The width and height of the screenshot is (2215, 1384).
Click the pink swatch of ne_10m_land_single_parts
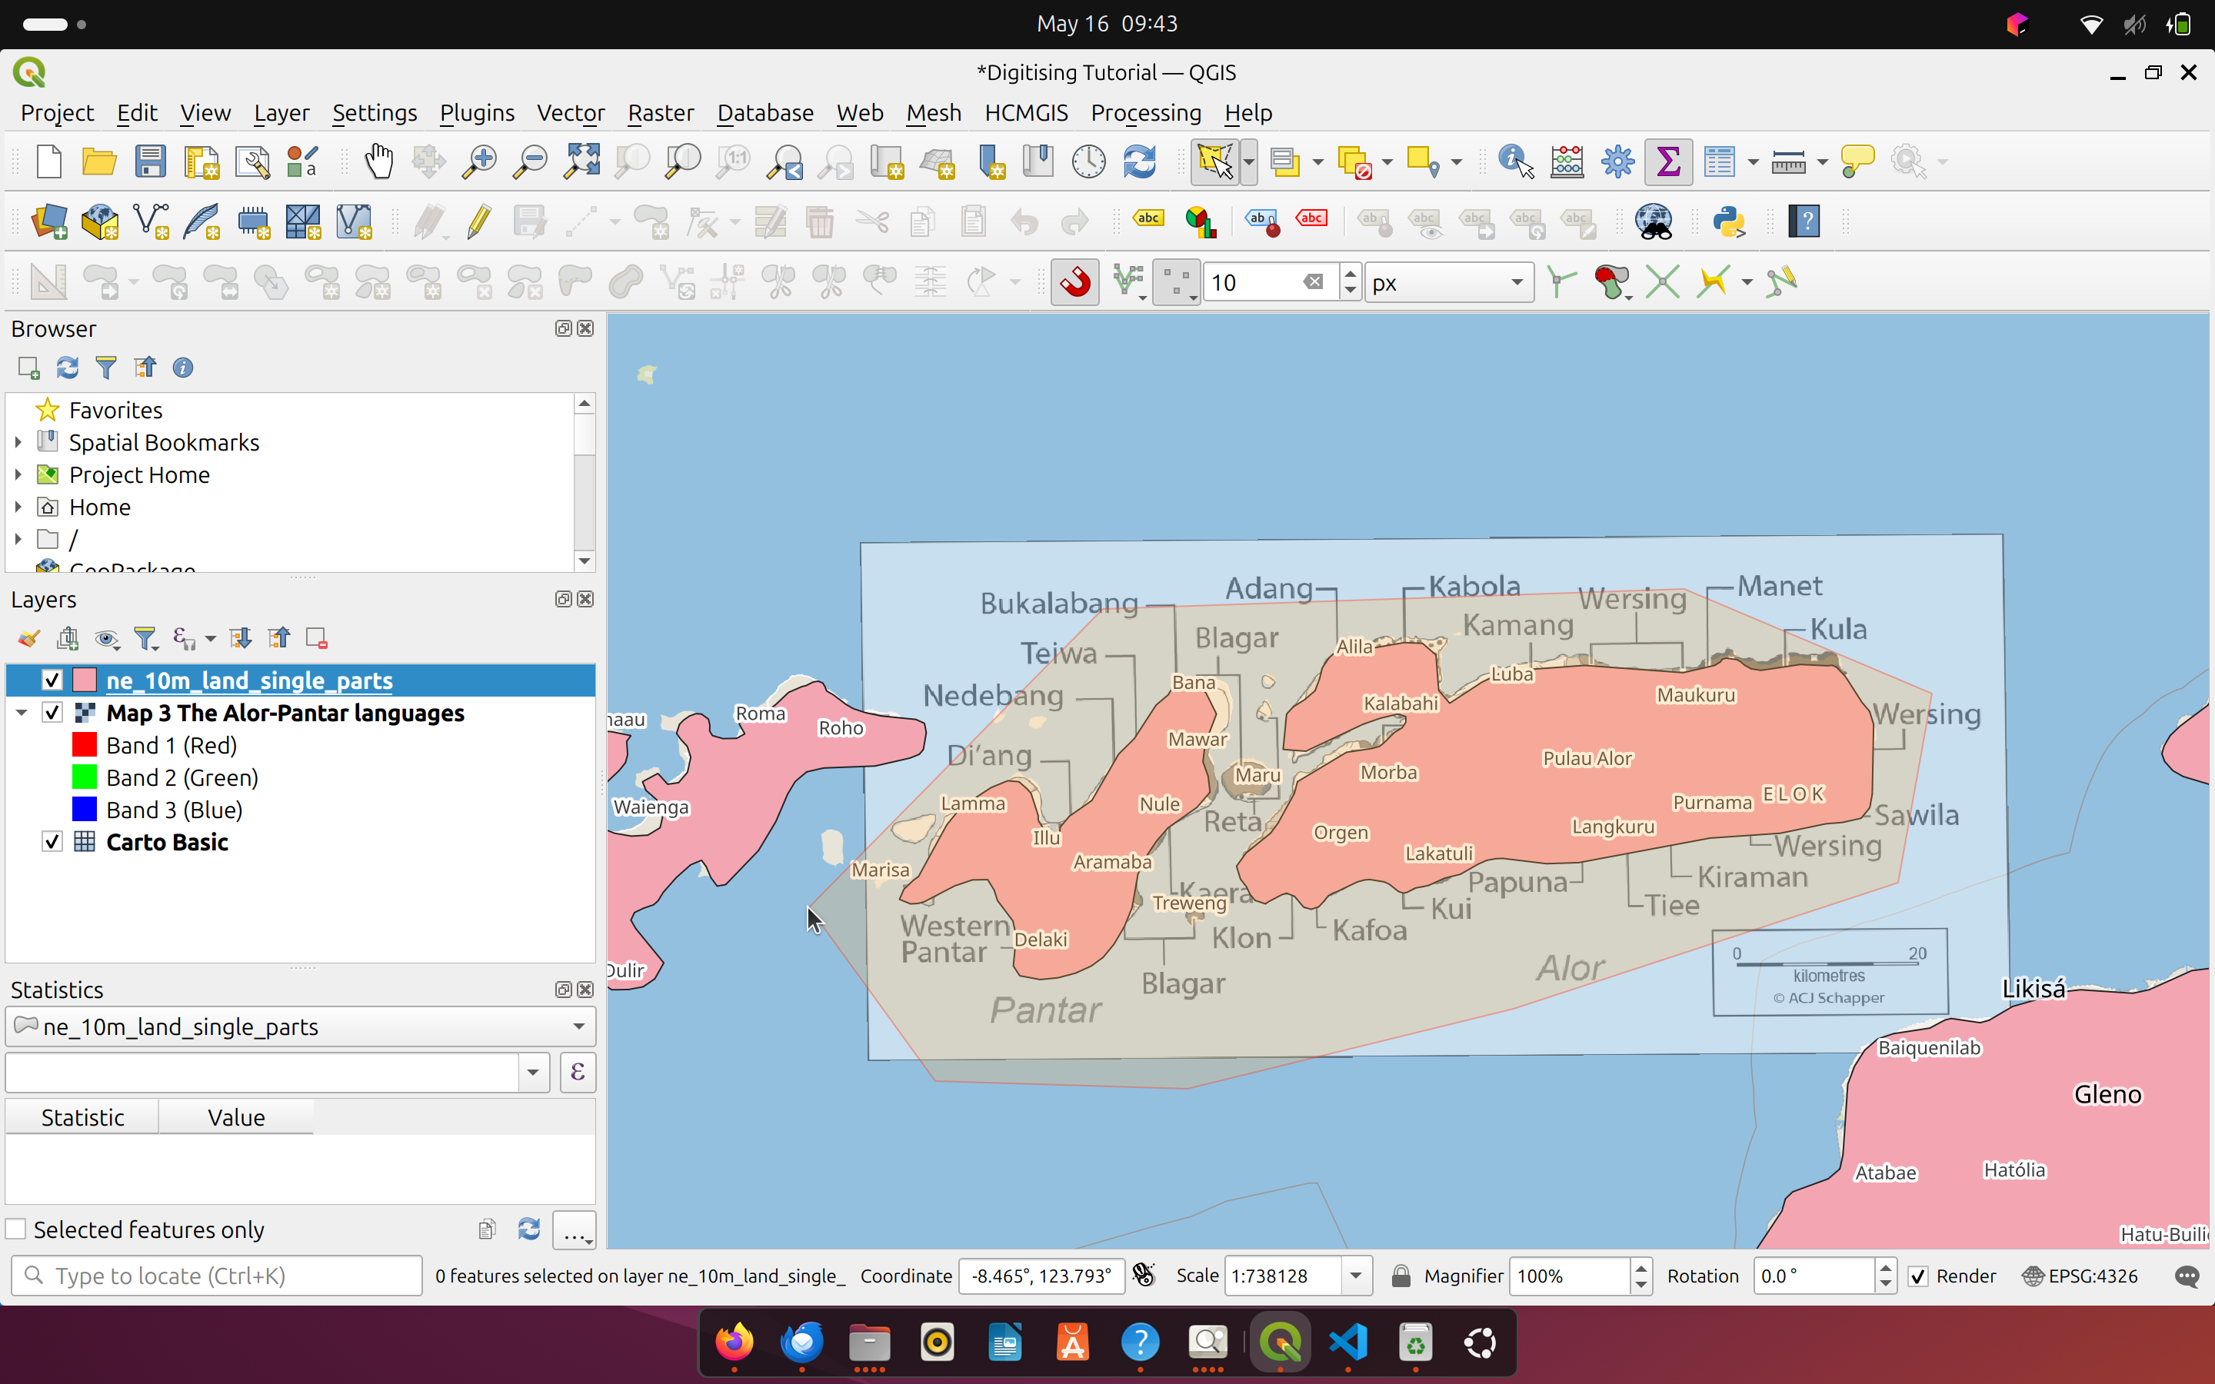[x=85, y=680]
